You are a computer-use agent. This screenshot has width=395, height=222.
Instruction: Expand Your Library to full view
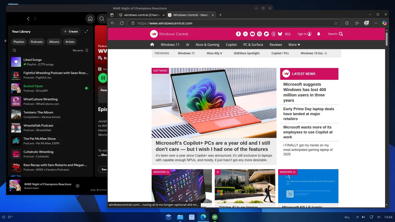[x=86, y=31]
